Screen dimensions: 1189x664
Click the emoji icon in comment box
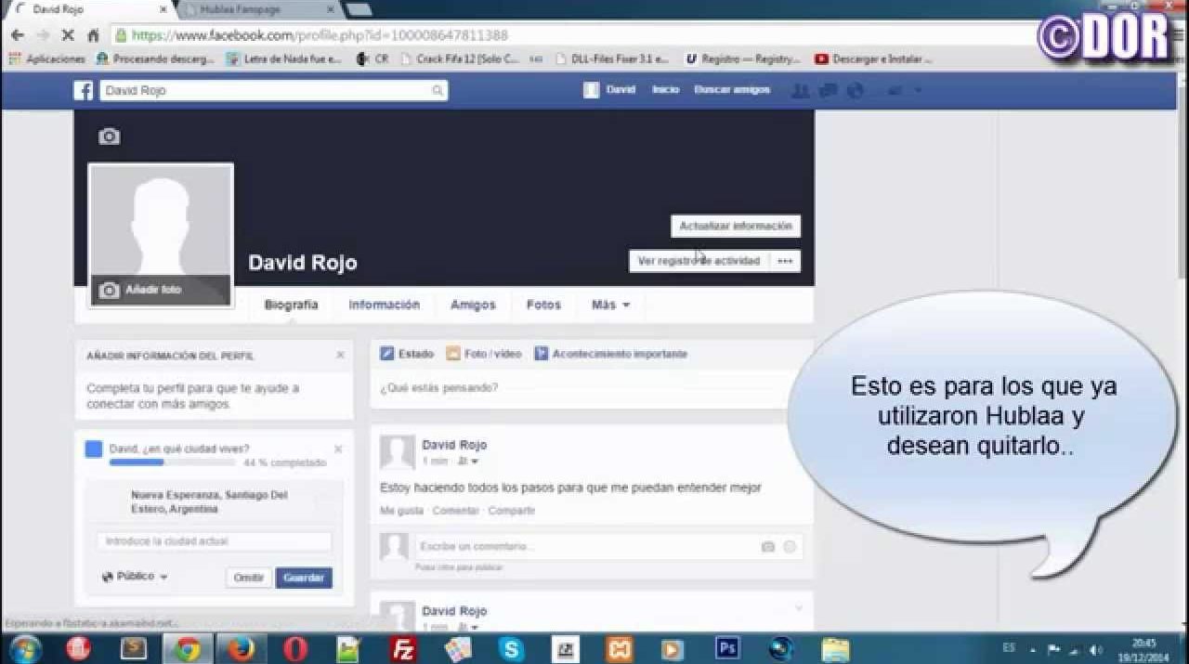(790, 547)
